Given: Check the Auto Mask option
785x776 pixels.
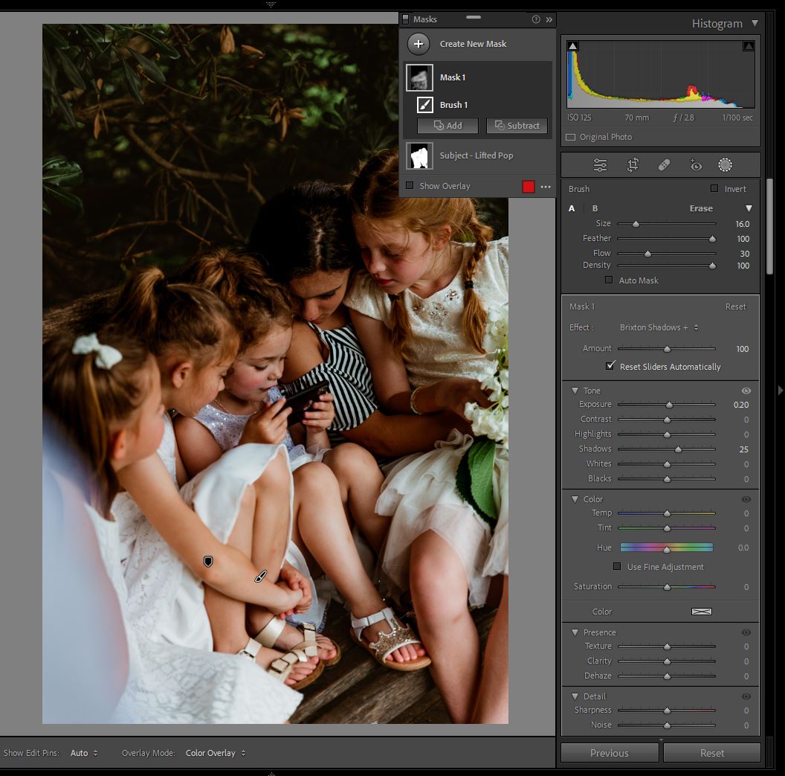Looking at the screenshot, I should click(x=609, y=280).
